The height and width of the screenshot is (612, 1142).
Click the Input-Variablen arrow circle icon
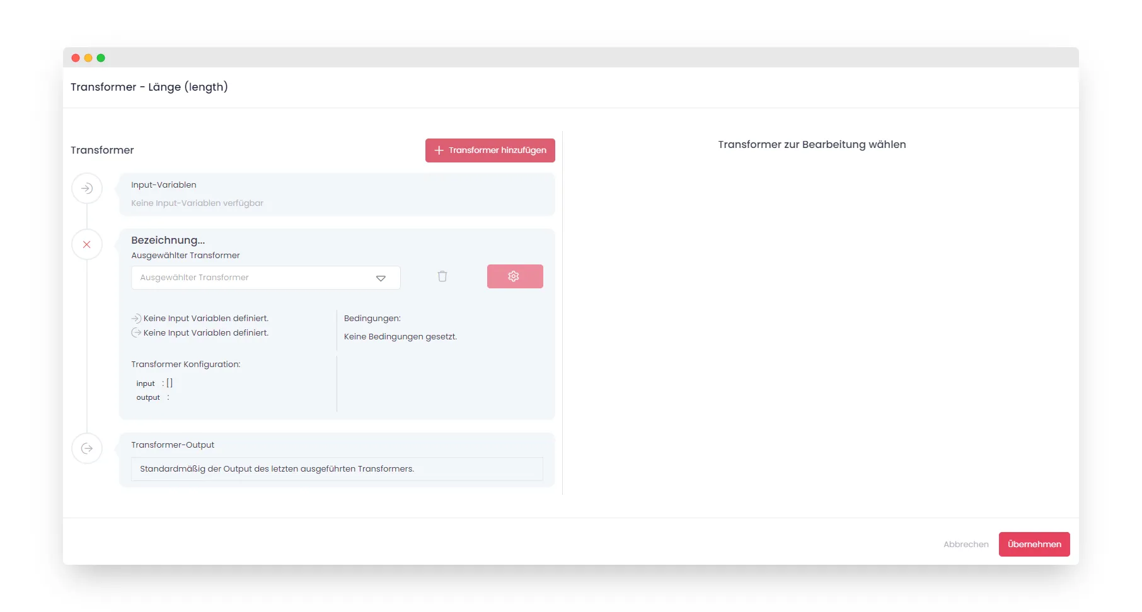(87, 188)
